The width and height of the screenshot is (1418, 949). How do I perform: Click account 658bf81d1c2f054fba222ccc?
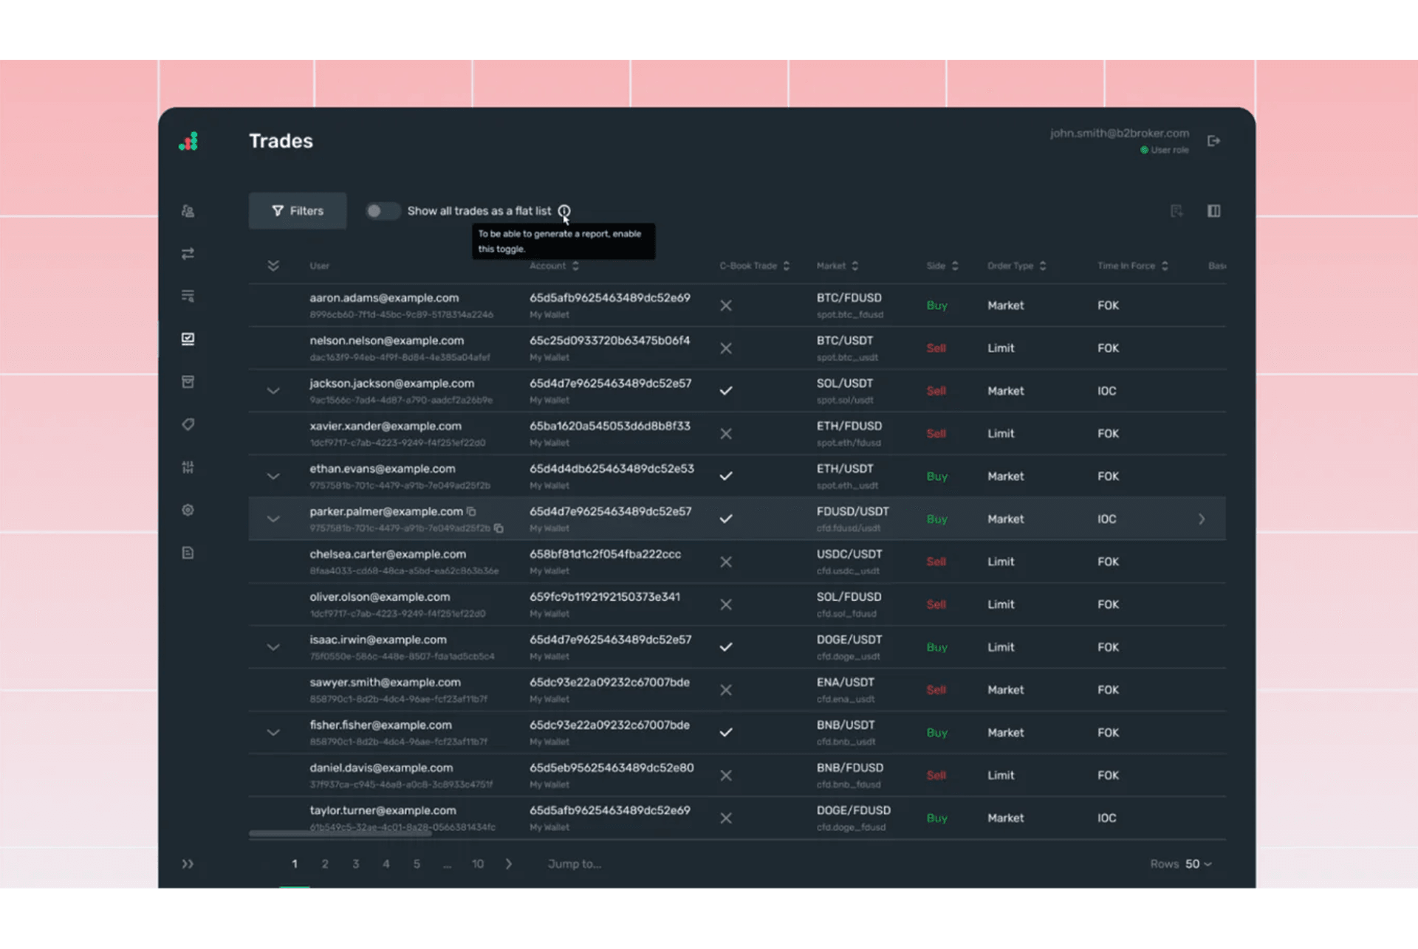[x=605, y=554]
